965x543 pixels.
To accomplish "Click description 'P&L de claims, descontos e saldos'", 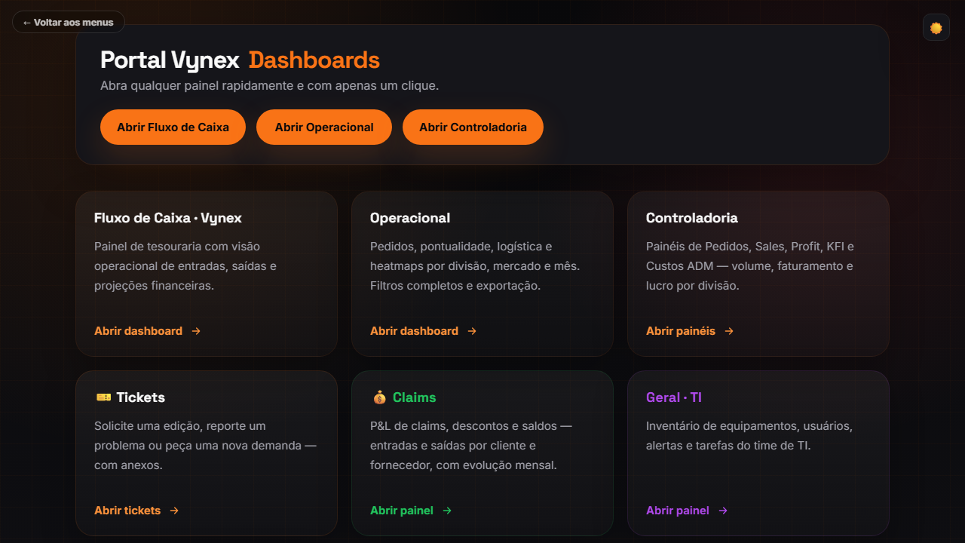I will click(464, 426).
